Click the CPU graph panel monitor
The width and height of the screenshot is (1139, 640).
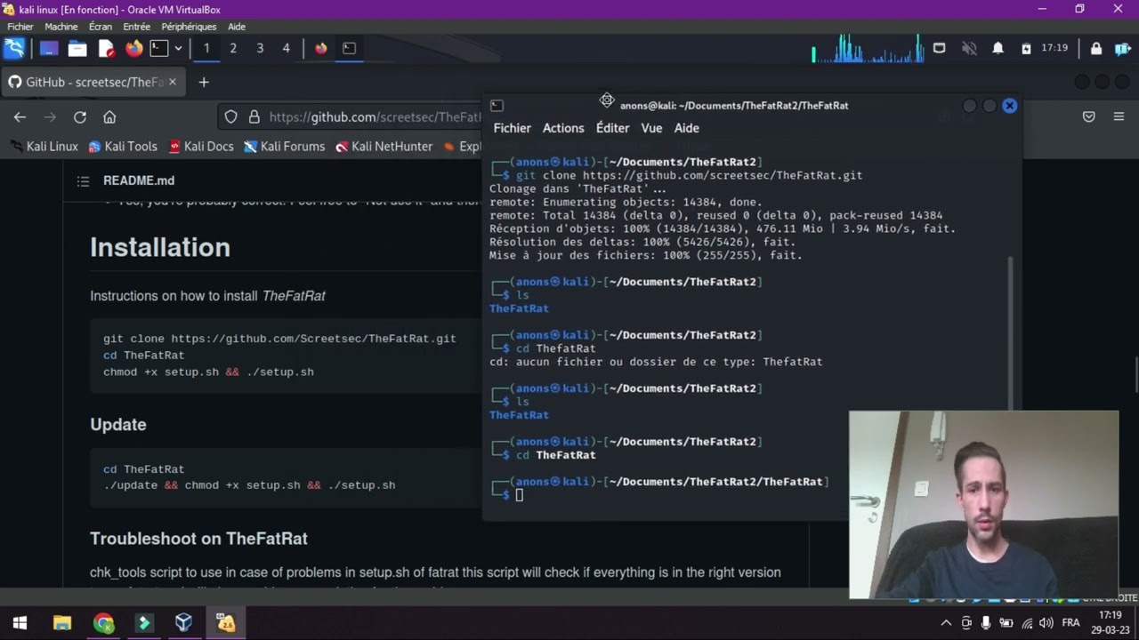(x=868, y=48)
